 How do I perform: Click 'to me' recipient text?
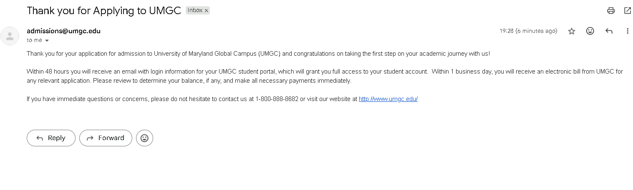pos(34,40)
